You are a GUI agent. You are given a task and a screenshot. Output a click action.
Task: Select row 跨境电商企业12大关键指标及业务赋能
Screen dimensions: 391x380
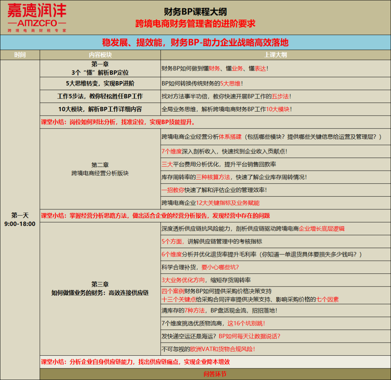click(x=276, y=203)
